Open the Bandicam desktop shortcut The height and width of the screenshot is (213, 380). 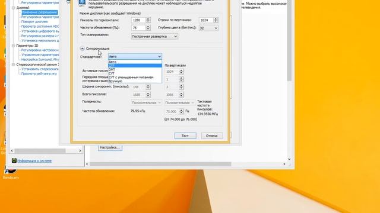[x=11, y=173]
